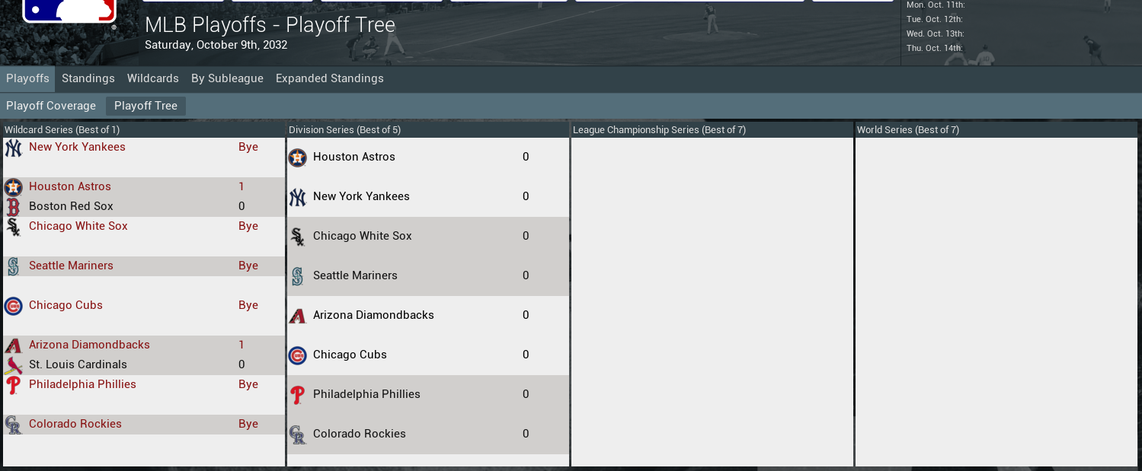The width and height of the screenshot is (1142, 471).
Task: Click the White Sox logo in the Wildcard Series column
Action: pyautogui.click(x=13, y=227)
